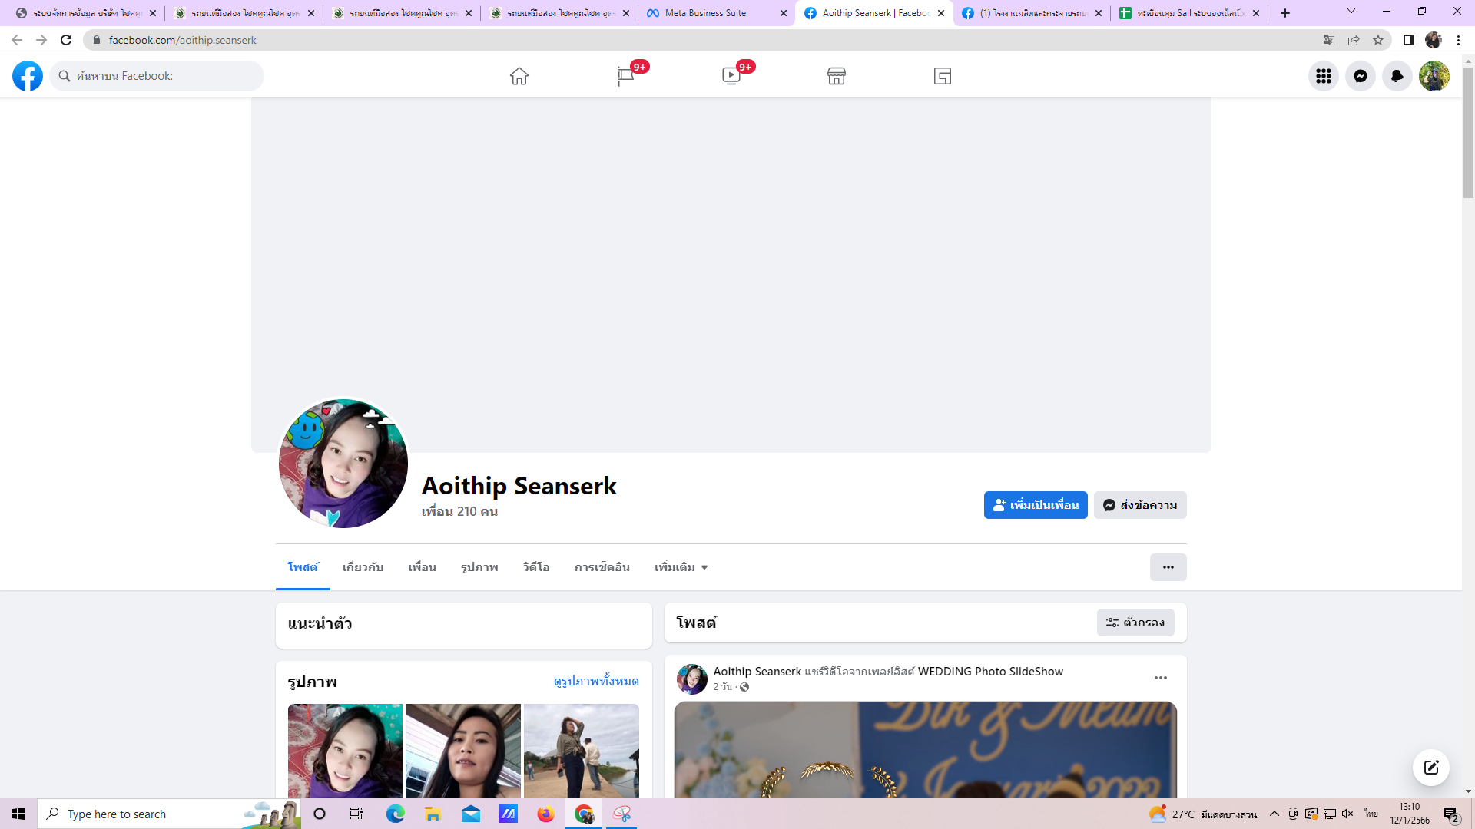
Task: Switch to the เกี่ยวกับ tab
Action: click(363, 567)
